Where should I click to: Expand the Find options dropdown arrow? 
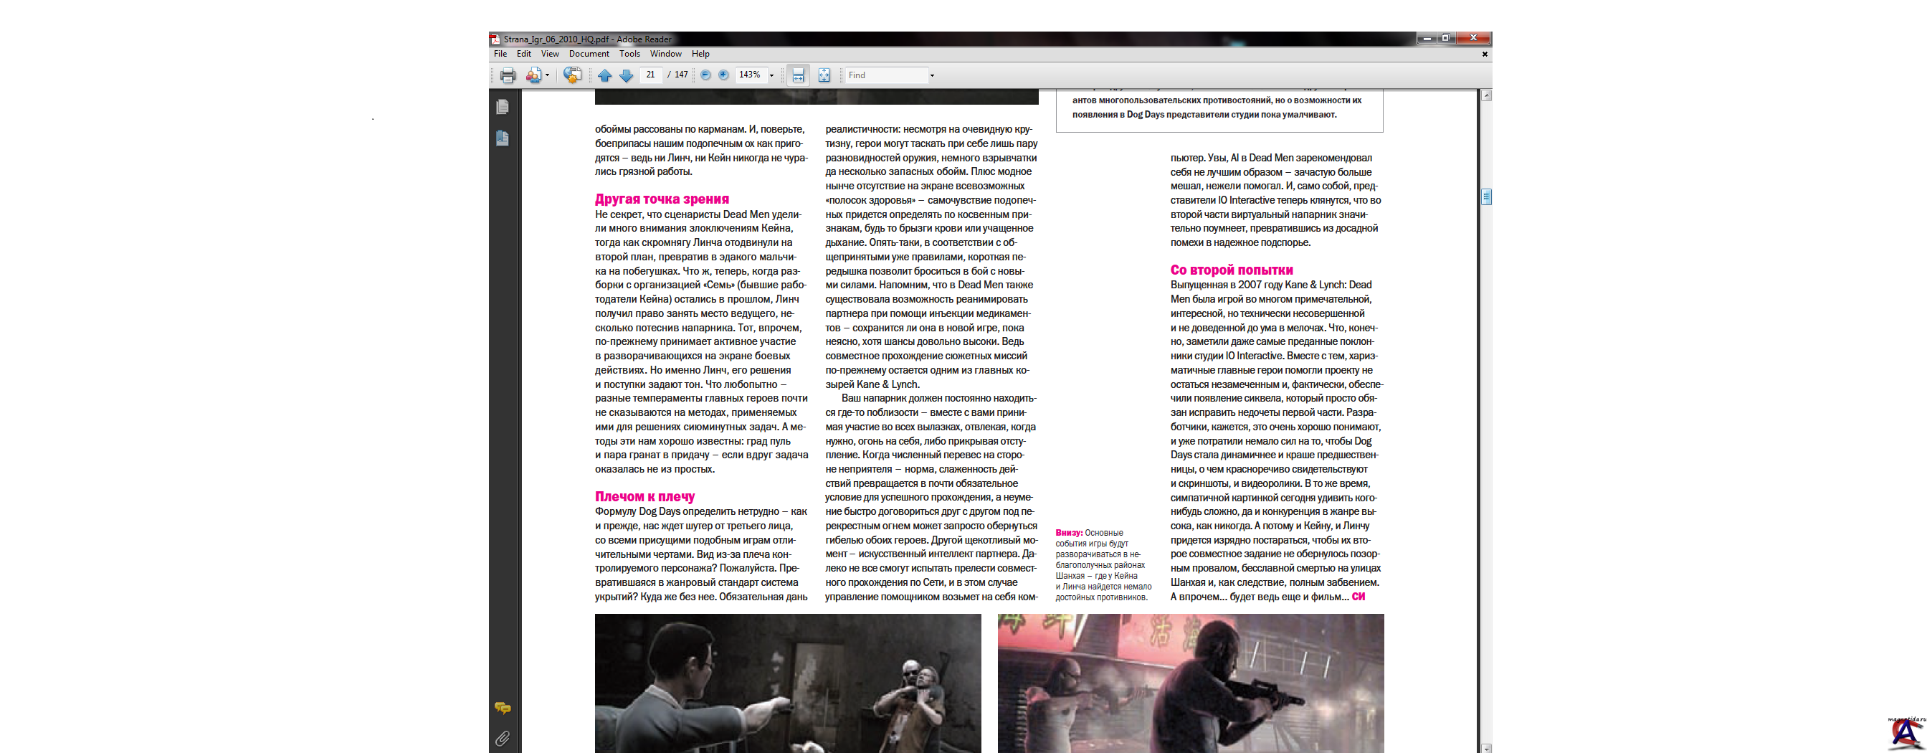(x=931, y=75)
